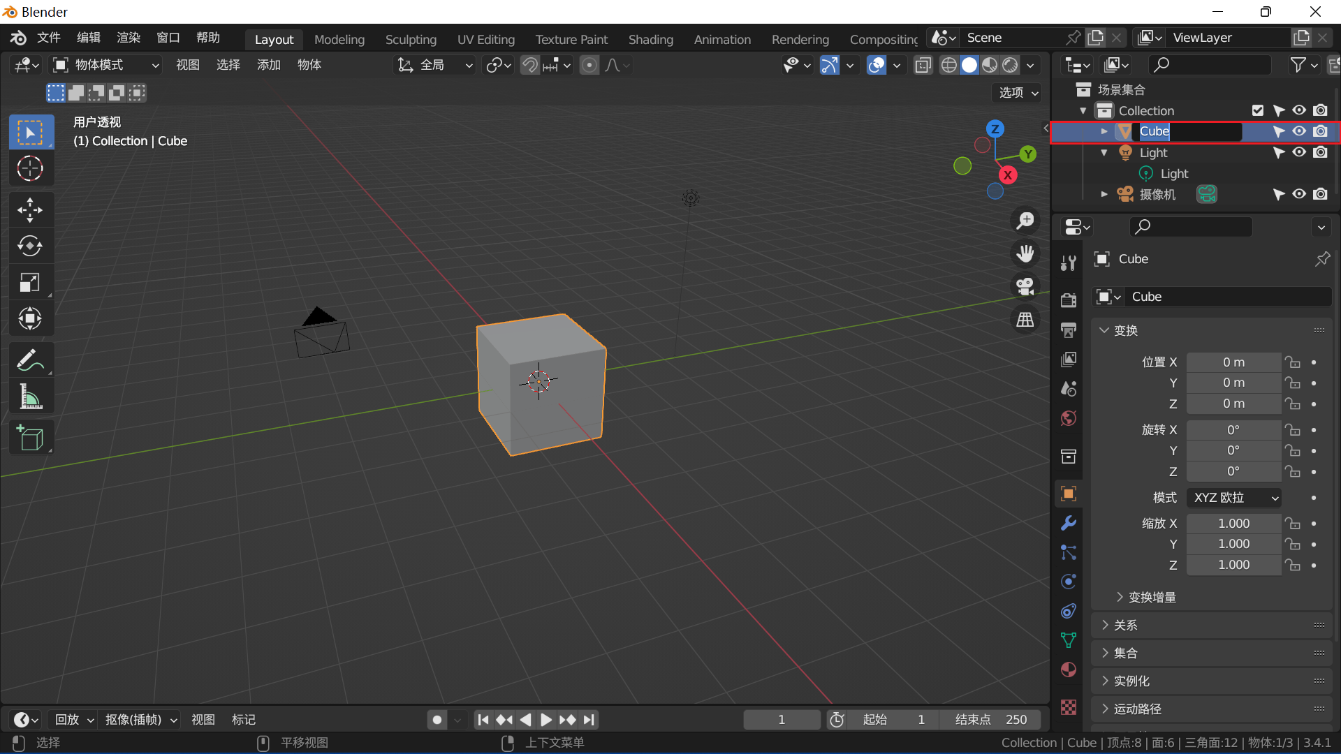This screenshot has width=1341, height=754.
Task: Open the World properties tab
Action: tap(1069, 417)
